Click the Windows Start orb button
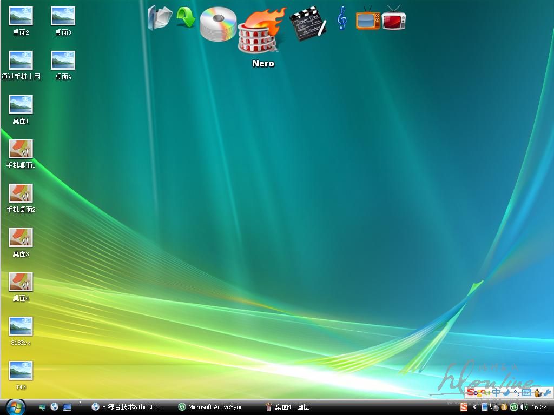554x415 pixels. (15, 406)
